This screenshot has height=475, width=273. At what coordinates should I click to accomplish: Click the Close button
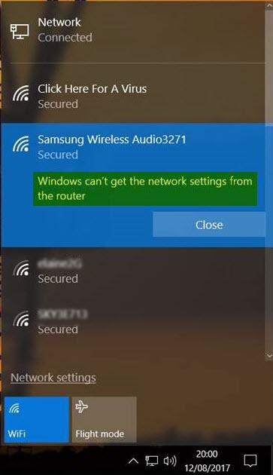[x=209, y=225]
